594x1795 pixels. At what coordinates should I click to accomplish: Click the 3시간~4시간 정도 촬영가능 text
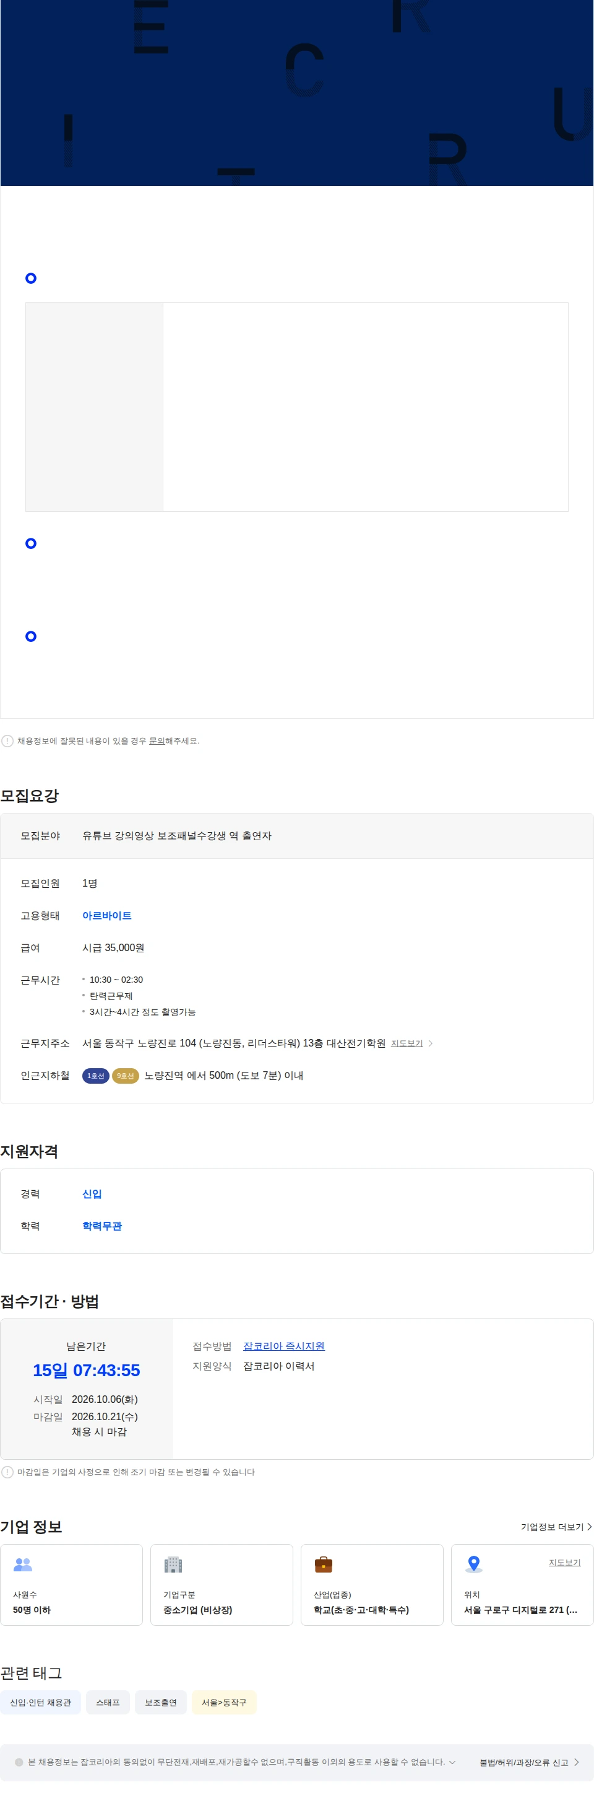tap(142, 1012)
